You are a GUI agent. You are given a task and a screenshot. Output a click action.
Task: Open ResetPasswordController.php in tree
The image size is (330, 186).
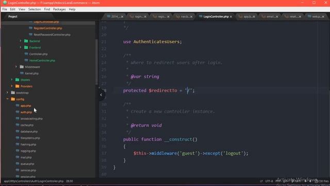click(52, 35)
